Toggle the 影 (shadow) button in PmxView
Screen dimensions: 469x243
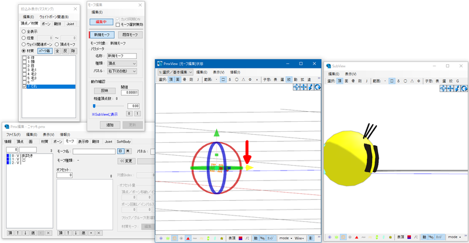311,238
